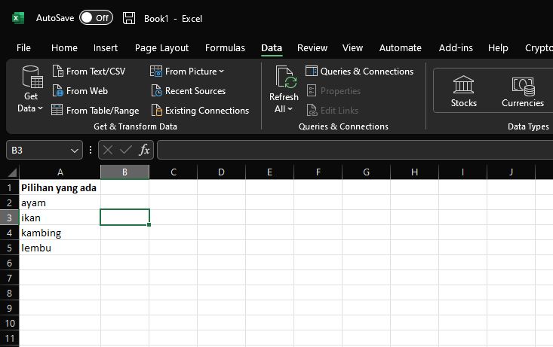The width and height of the screenshot is (553, 347).
Task: Select column D header
Action: click(221, 172)
